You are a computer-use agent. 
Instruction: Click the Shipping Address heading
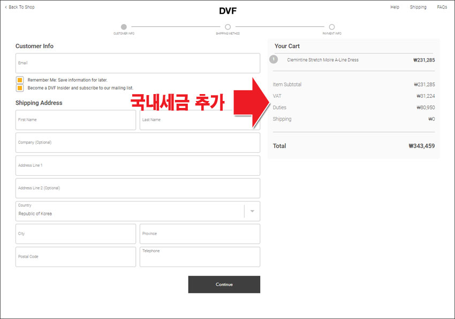(39, 103)
